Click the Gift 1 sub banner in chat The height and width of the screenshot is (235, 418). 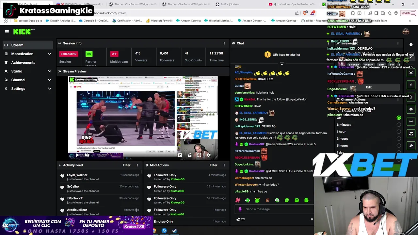pos(282,55)
